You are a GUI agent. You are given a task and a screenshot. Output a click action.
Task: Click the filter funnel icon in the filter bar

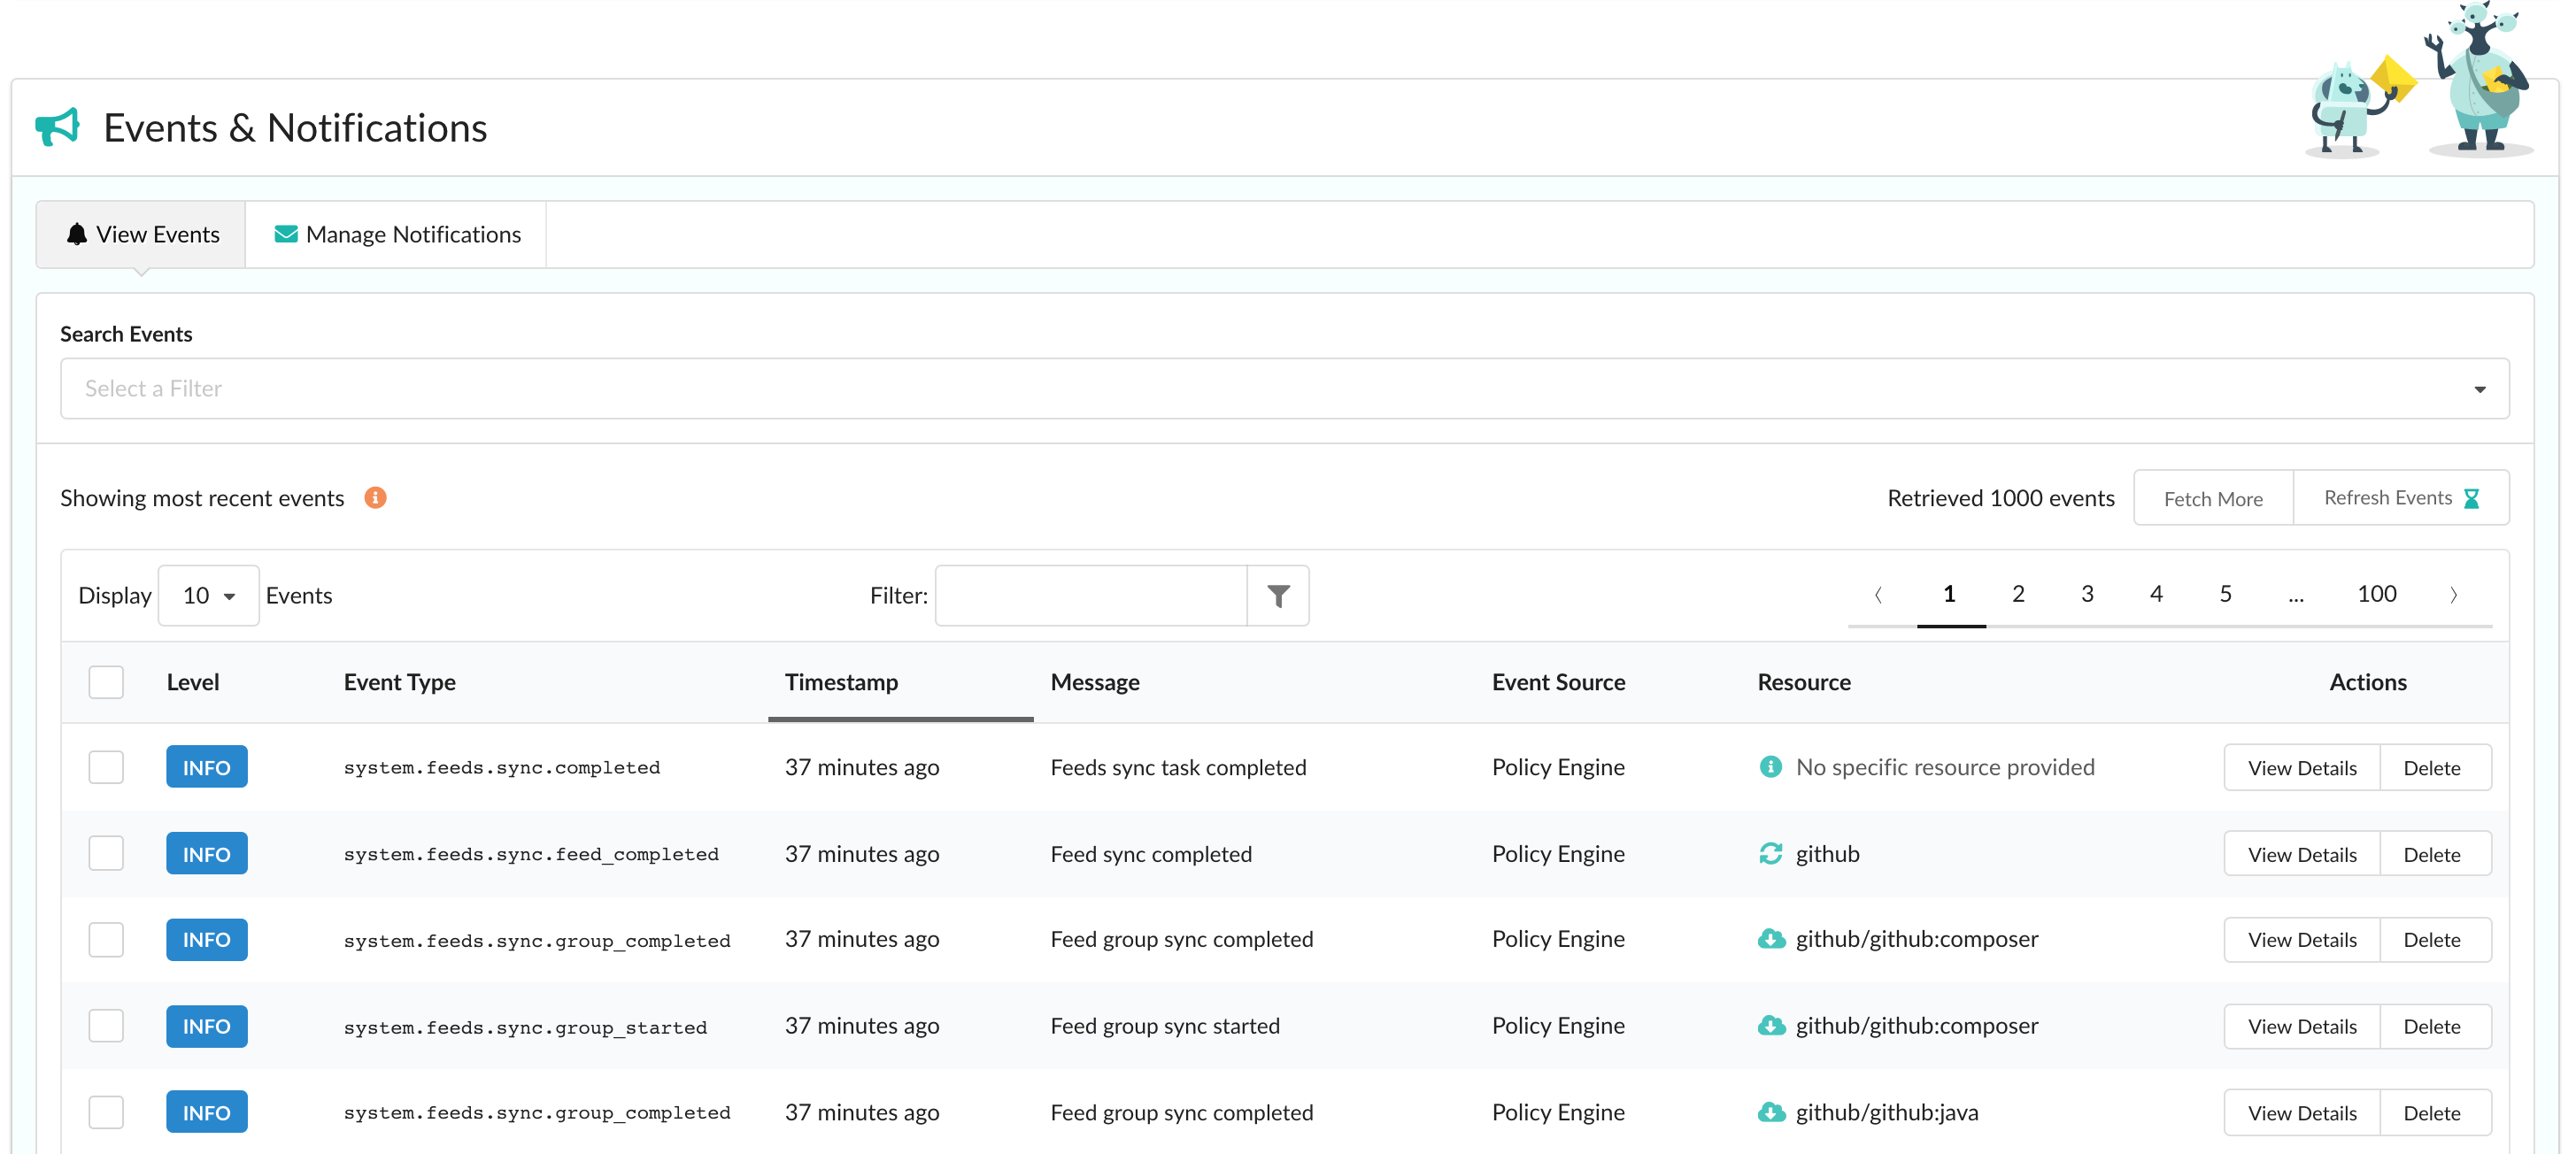click(1278, 596)
